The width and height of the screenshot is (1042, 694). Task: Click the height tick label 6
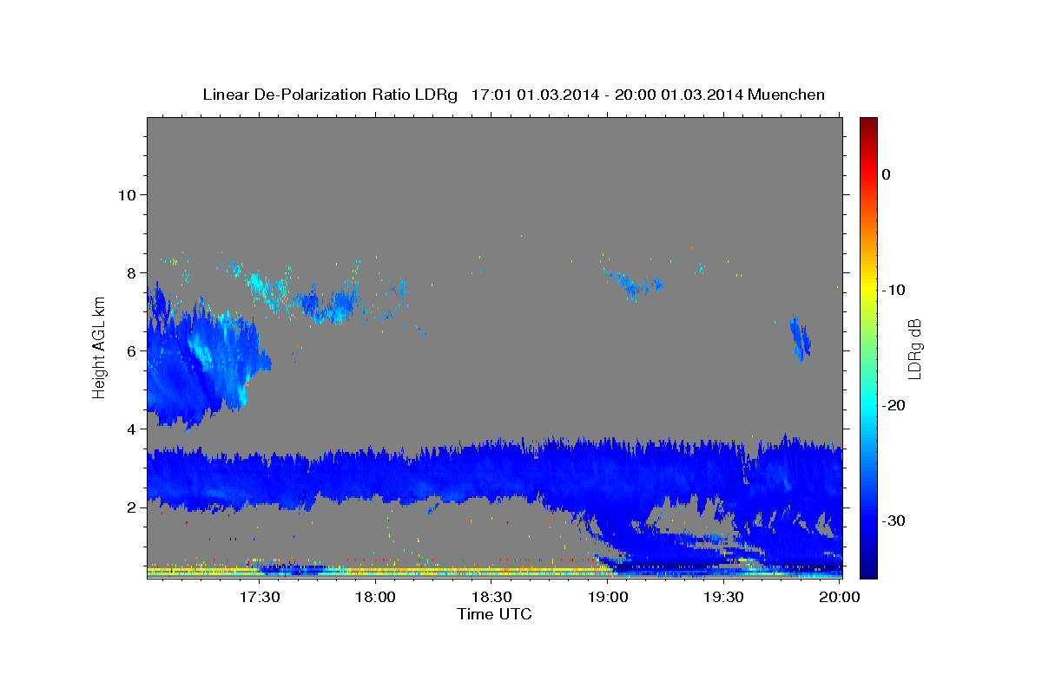click(x=132, y=350)
